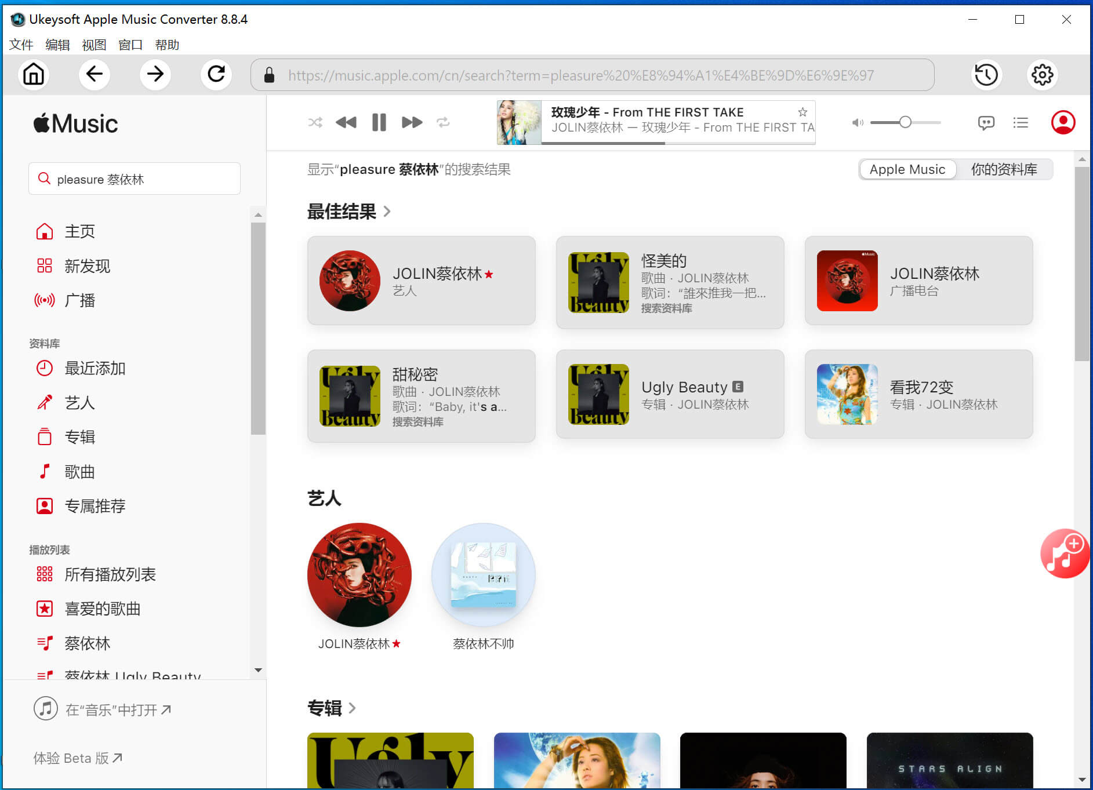Click sidebar scrollbar up arrow
1093x790 pixels.
[259, 215]
